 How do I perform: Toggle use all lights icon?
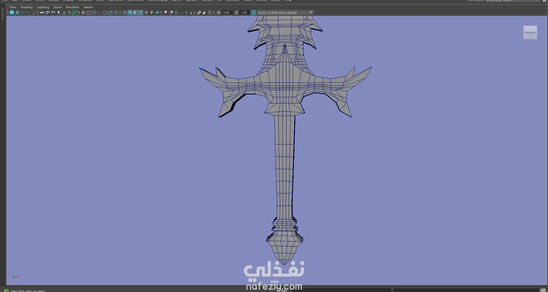point(152,13)
